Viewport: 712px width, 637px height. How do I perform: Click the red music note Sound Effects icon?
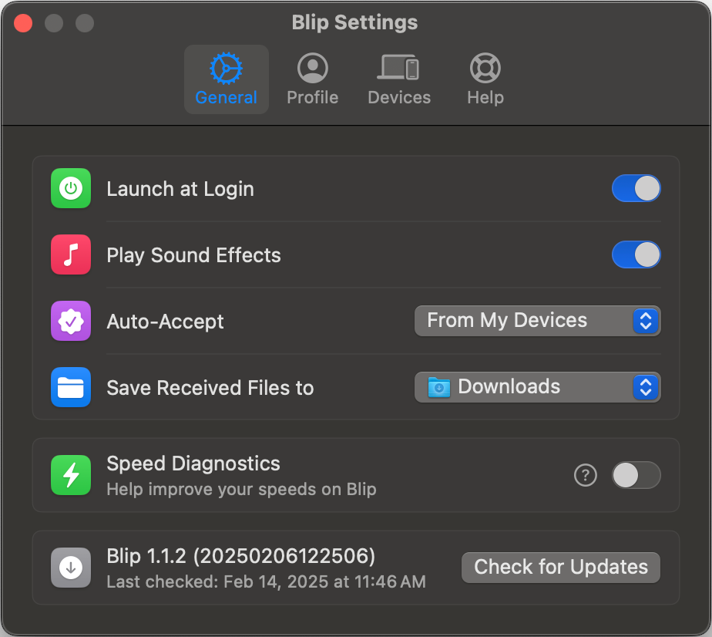(71, 255)
